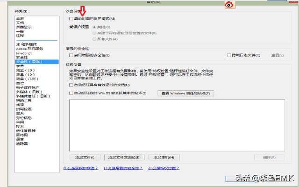The width and height of the screenshot is (299, 187).
Task: Select 安全性（增强） category in the list
Action: tap(29, 61)
